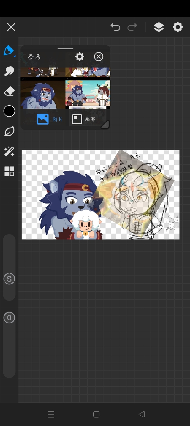Open the four-square grid tools menu
Screen dimensions: 190x426
tap(9, 172)
